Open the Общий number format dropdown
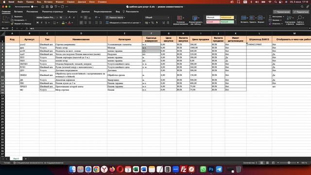This screenshot has width=311, height=175. 157,17
